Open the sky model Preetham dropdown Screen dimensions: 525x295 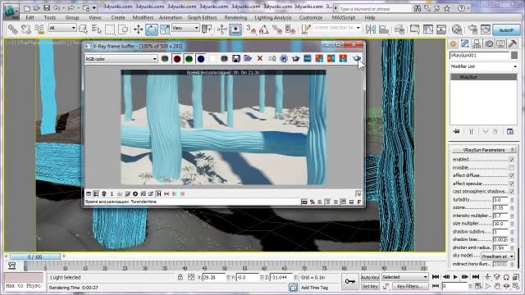click(x=498, y=256)
